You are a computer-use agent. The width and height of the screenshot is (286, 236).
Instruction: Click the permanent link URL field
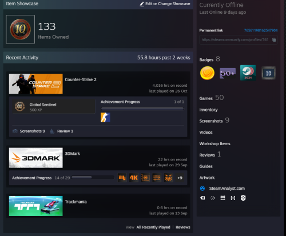[239, 39]
